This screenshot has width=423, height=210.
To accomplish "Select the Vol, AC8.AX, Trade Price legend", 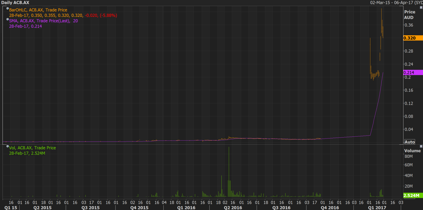I will pos(33,148).
